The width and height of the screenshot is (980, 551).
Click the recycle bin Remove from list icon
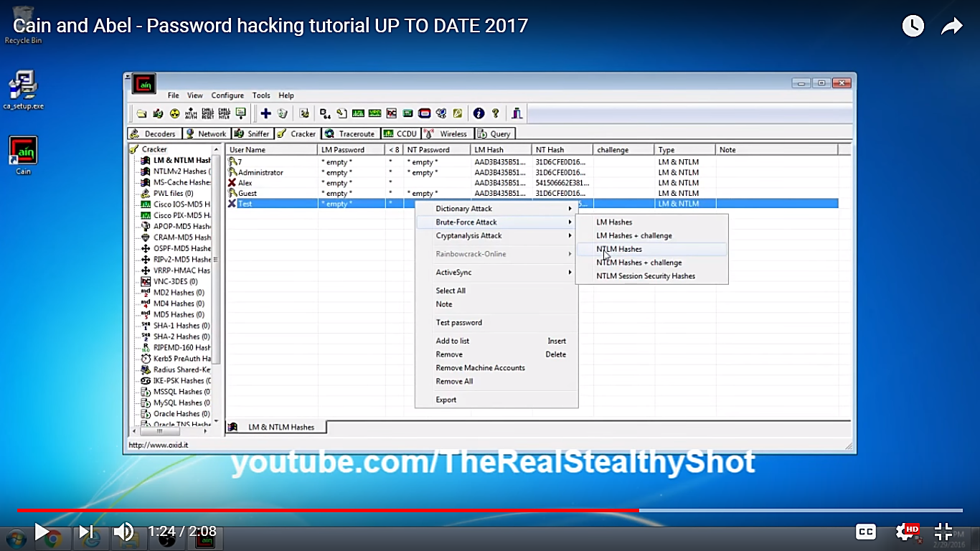282,113
